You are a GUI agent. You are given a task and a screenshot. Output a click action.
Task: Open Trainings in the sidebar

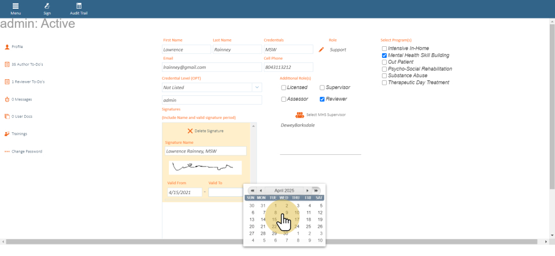point(19,134)
